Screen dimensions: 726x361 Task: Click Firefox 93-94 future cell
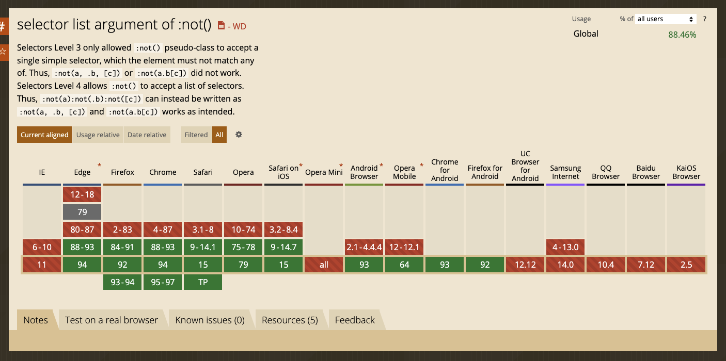(122, 282)
